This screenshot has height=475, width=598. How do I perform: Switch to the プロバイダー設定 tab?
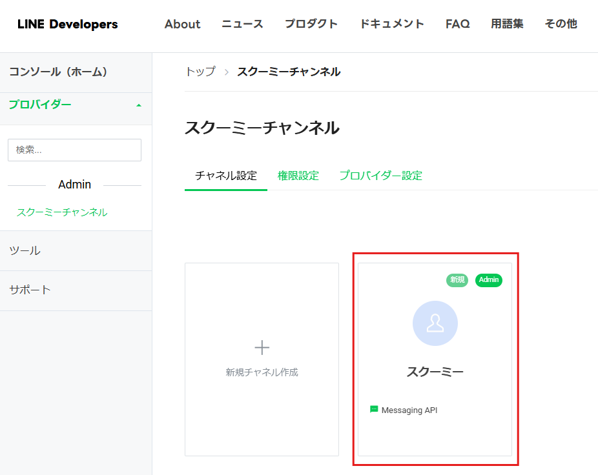click(x=380, y=176)
